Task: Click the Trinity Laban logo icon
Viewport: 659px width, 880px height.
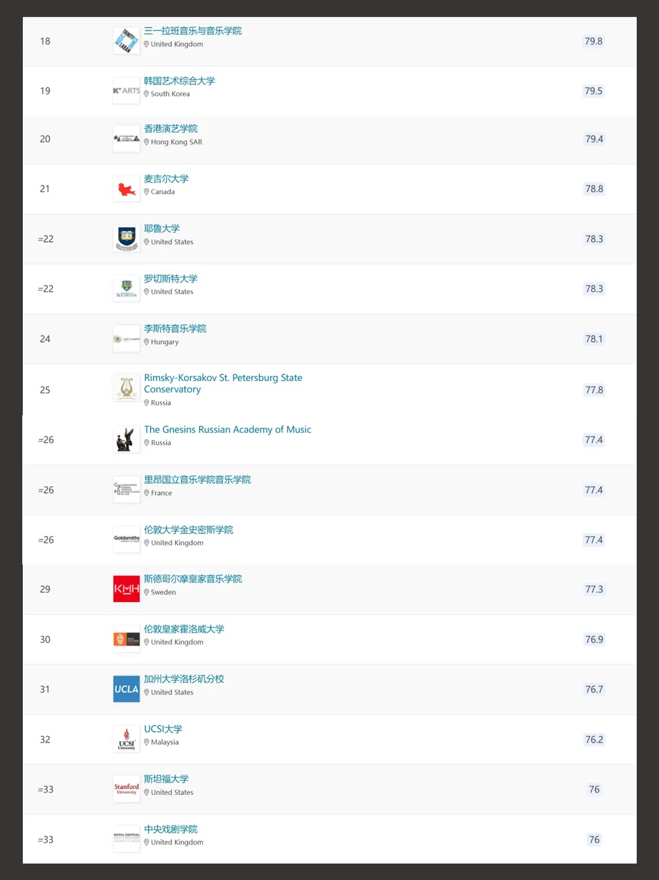Action: [x=126, y=41]
